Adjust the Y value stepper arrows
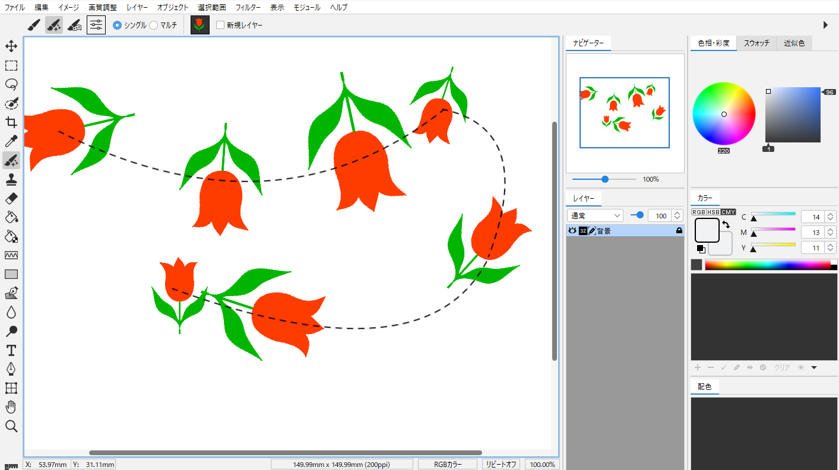The width and height of the screenshot is (839, 470). [x=831, y=248]
